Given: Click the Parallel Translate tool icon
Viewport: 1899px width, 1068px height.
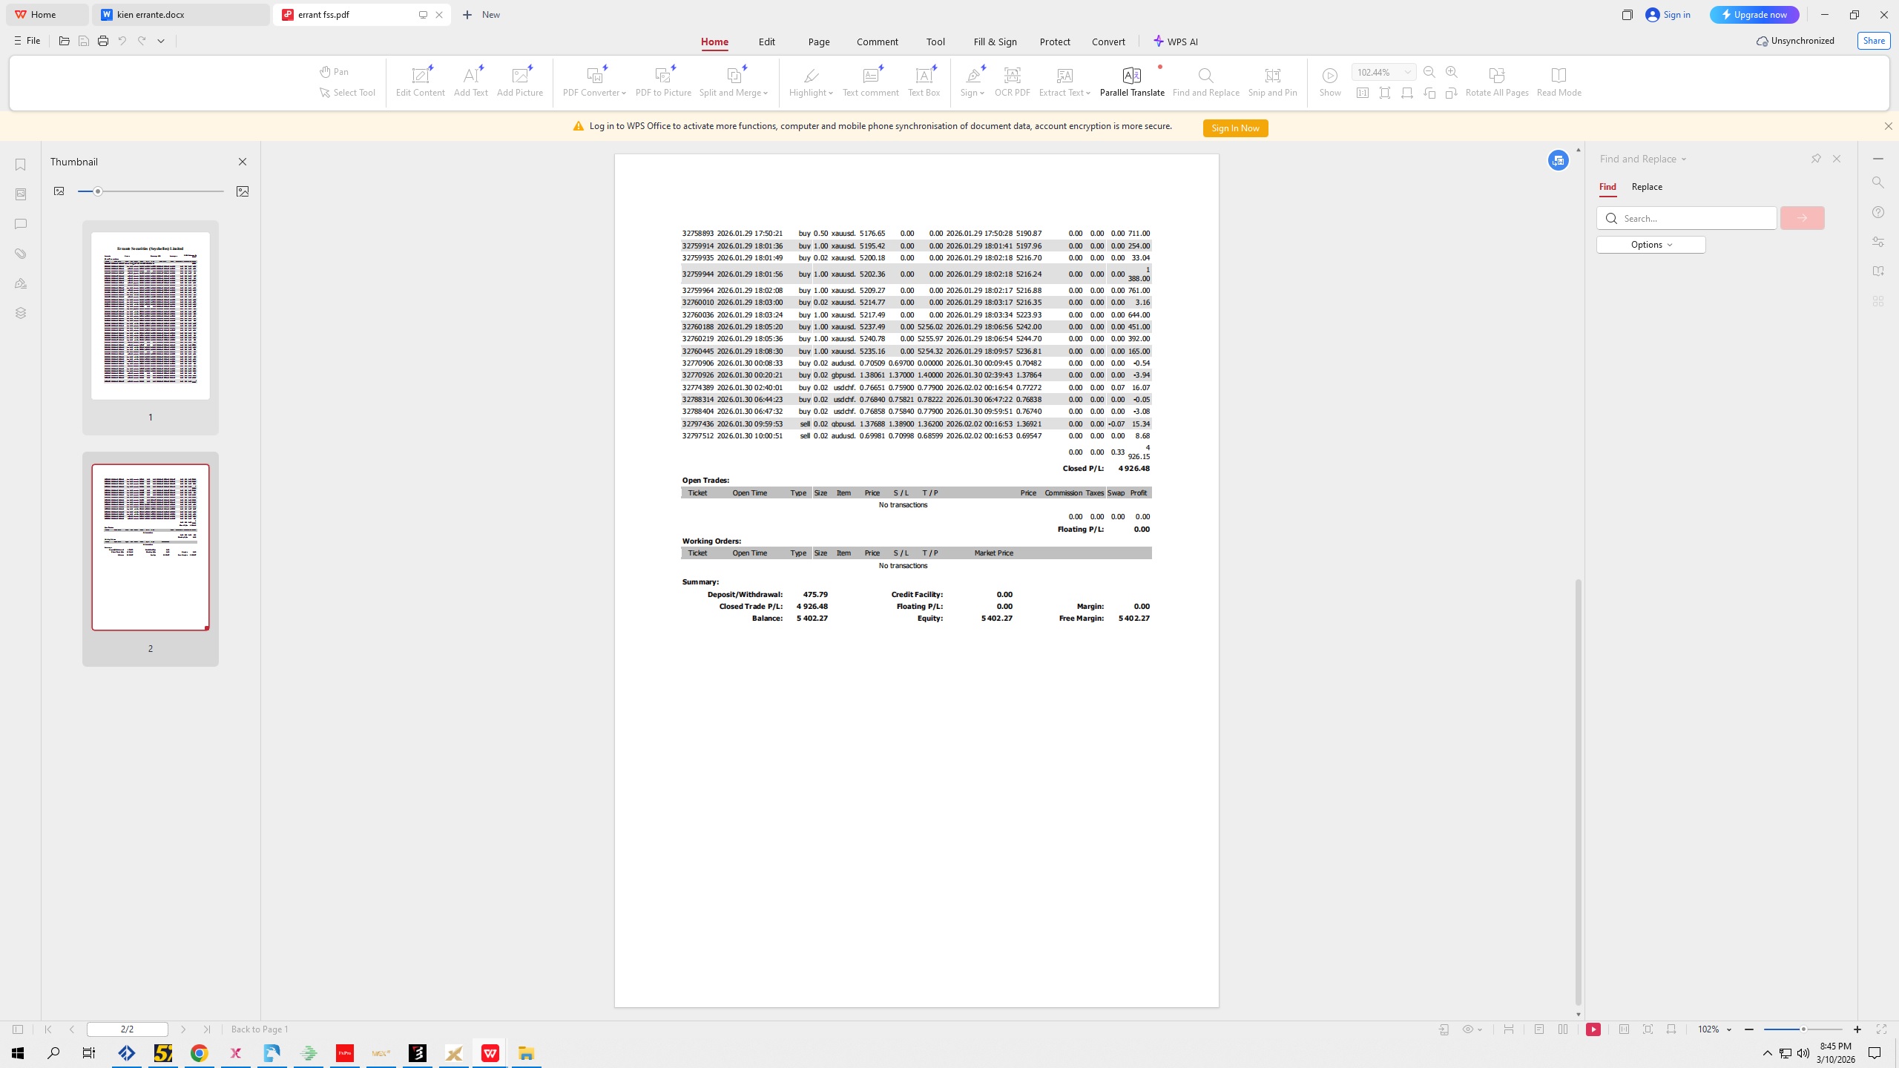Looking at the screenshot, I should pos(1131,76).
